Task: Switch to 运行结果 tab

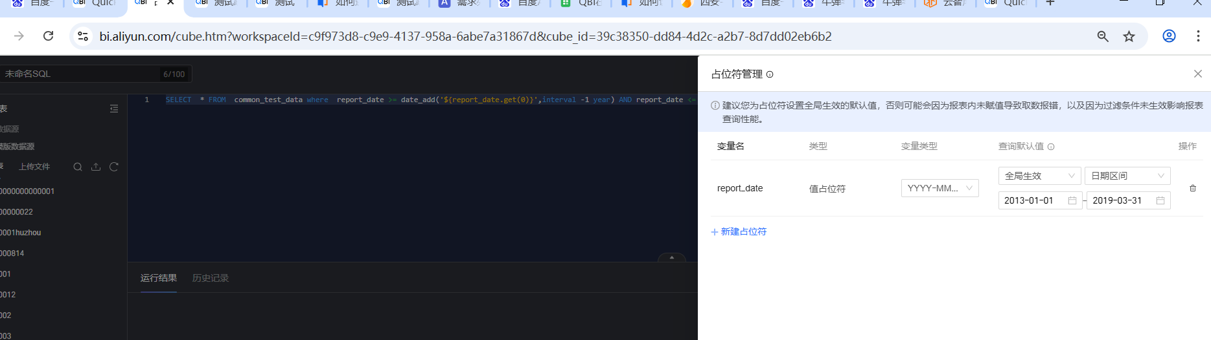Action: tap(159, 278)
